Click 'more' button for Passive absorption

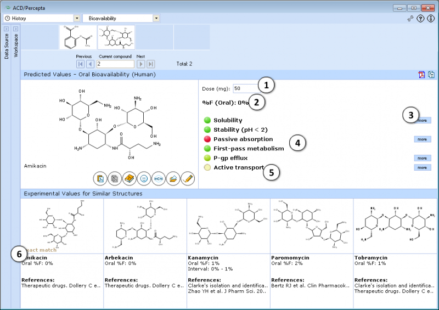coord(422,139)
